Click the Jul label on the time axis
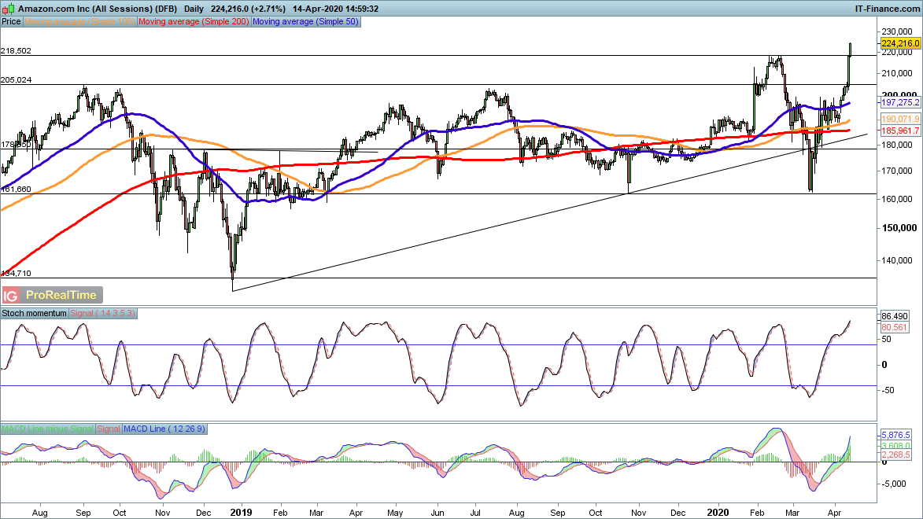The image size is (923, 519). pyautogui.click(x=475, y=513)
